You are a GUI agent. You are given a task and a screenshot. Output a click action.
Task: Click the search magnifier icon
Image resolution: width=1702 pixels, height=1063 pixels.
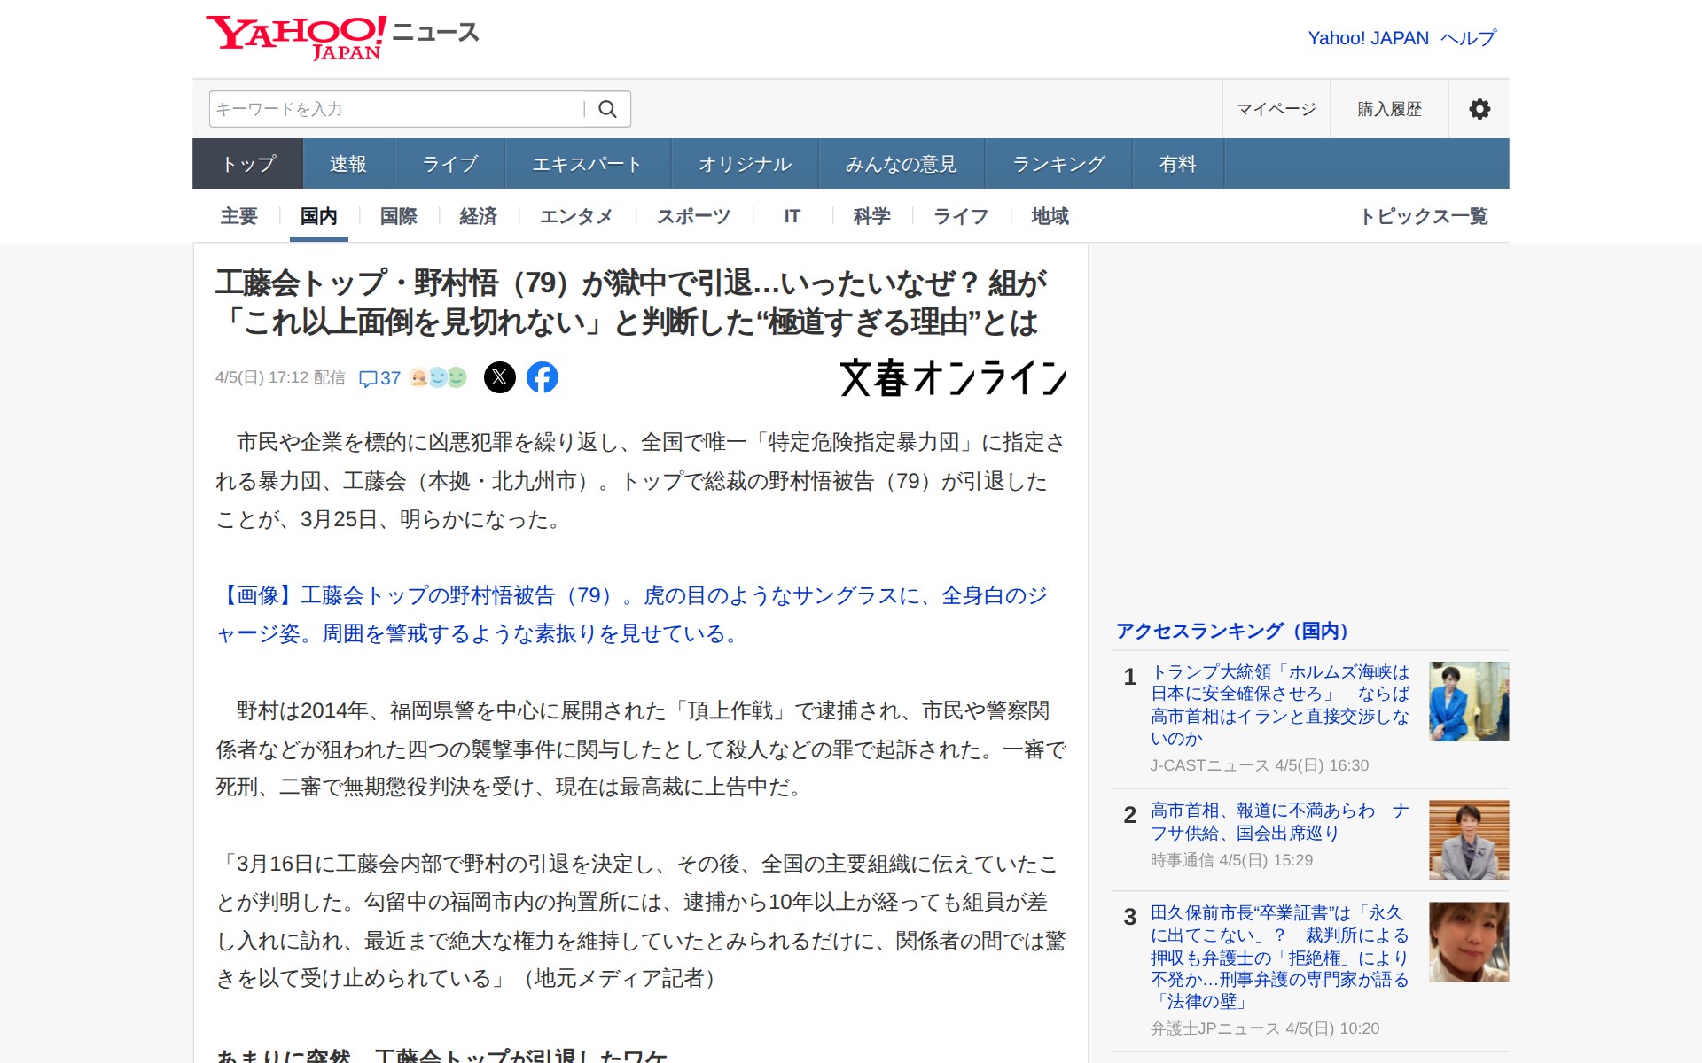point(607,109)
